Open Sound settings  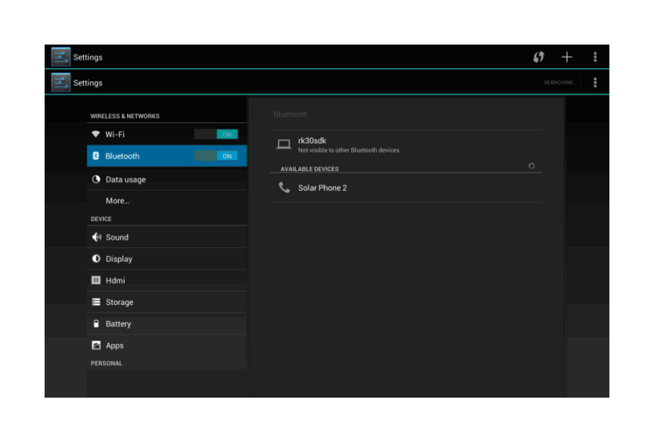pyautogui.click(x=167, y=237)
